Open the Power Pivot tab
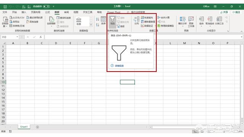Screen dimensions: 244x137 tap(114, 12)
